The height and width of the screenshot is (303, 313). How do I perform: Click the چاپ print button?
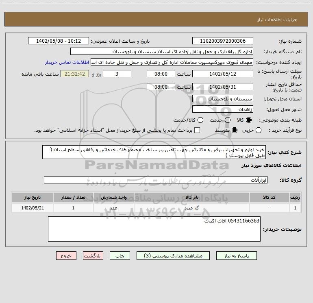point(120,256)
